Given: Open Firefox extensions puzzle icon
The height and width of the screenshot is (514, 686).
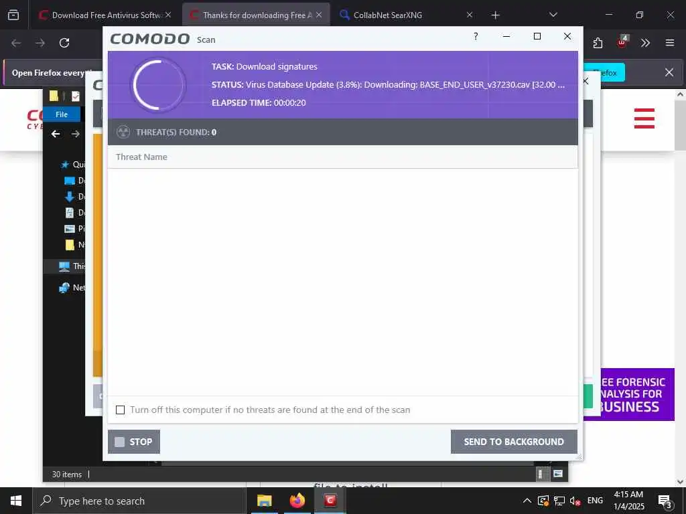Looking at the screenshot, I should coord(598,43).
